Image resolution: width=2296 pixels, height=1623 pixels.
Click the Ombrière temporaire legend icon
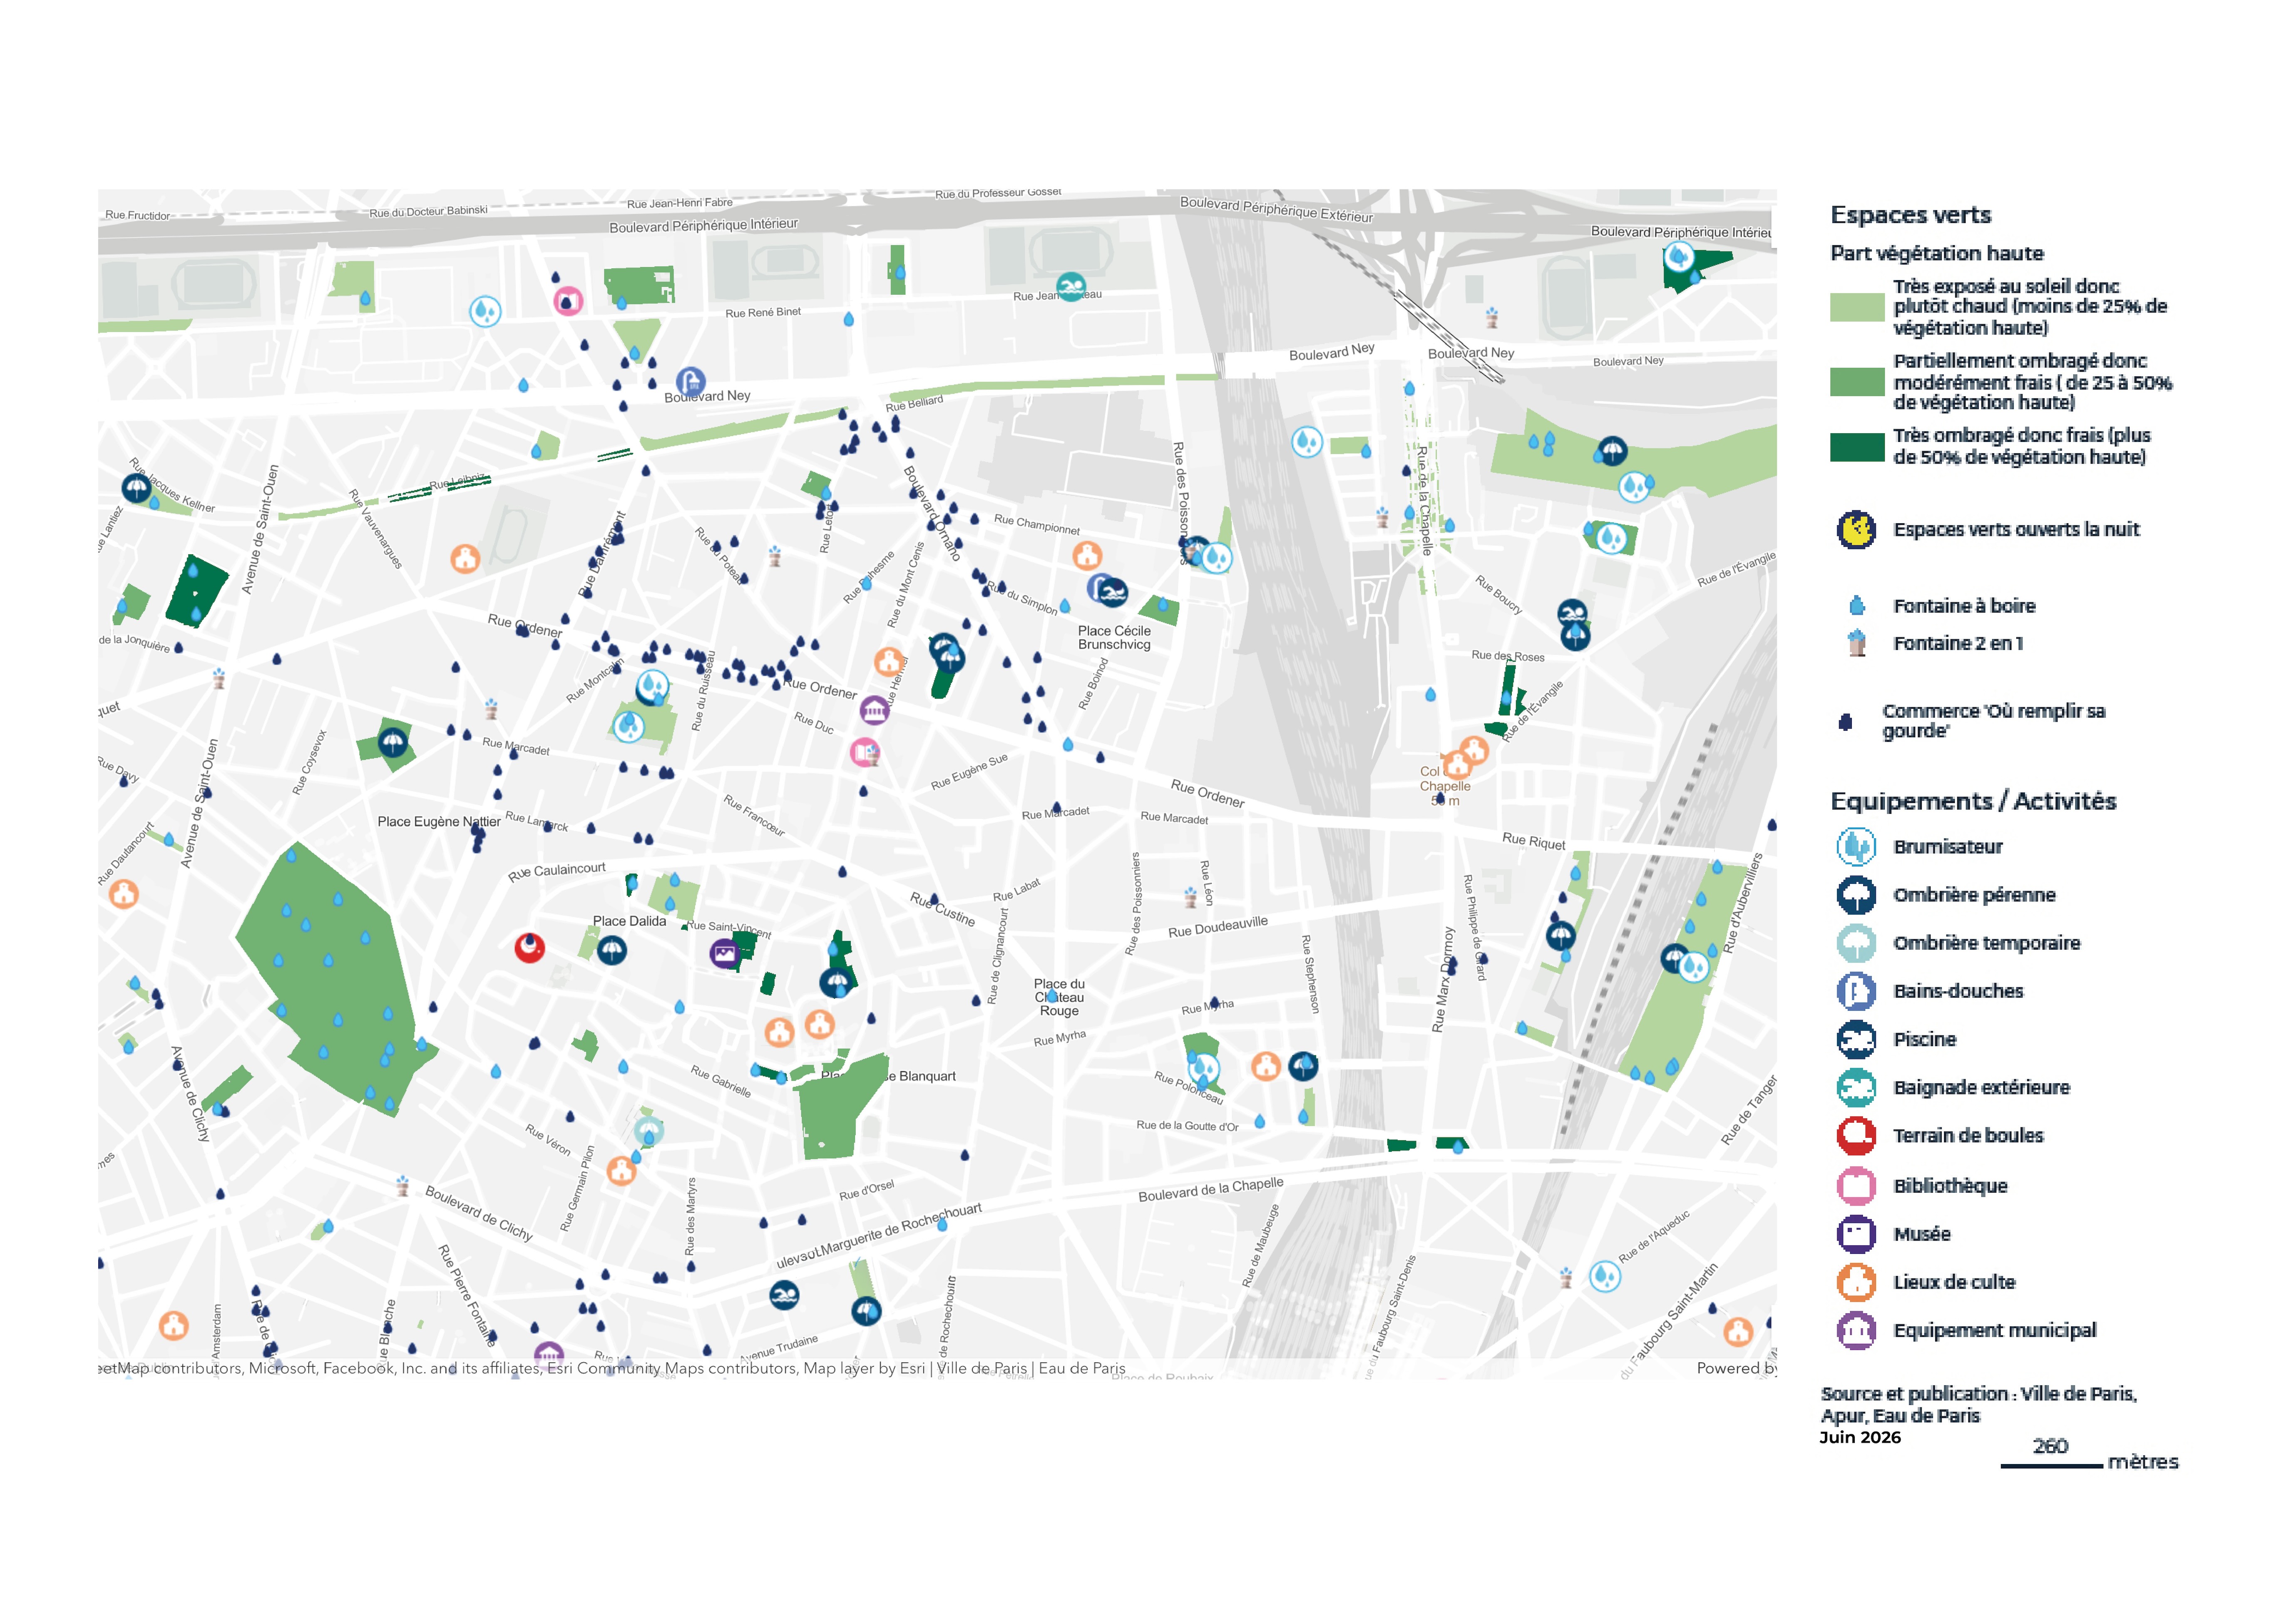1856,943
